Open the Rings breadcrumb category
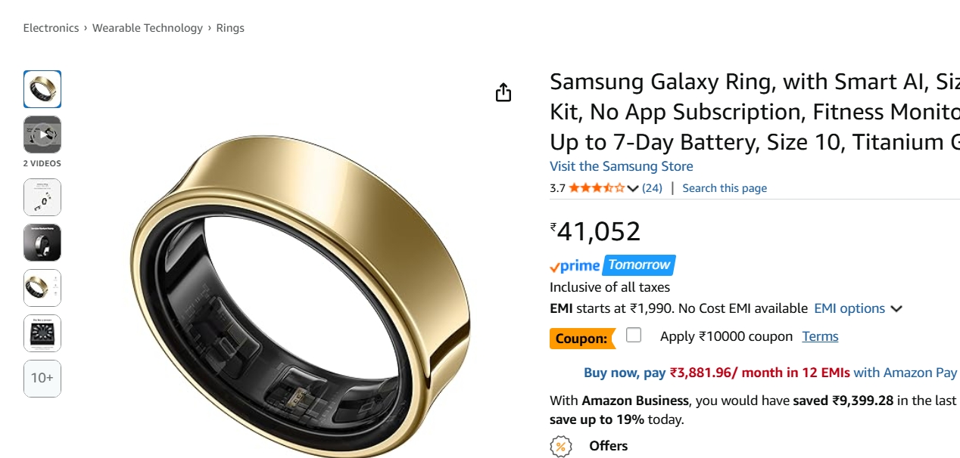 pos(231,27)
